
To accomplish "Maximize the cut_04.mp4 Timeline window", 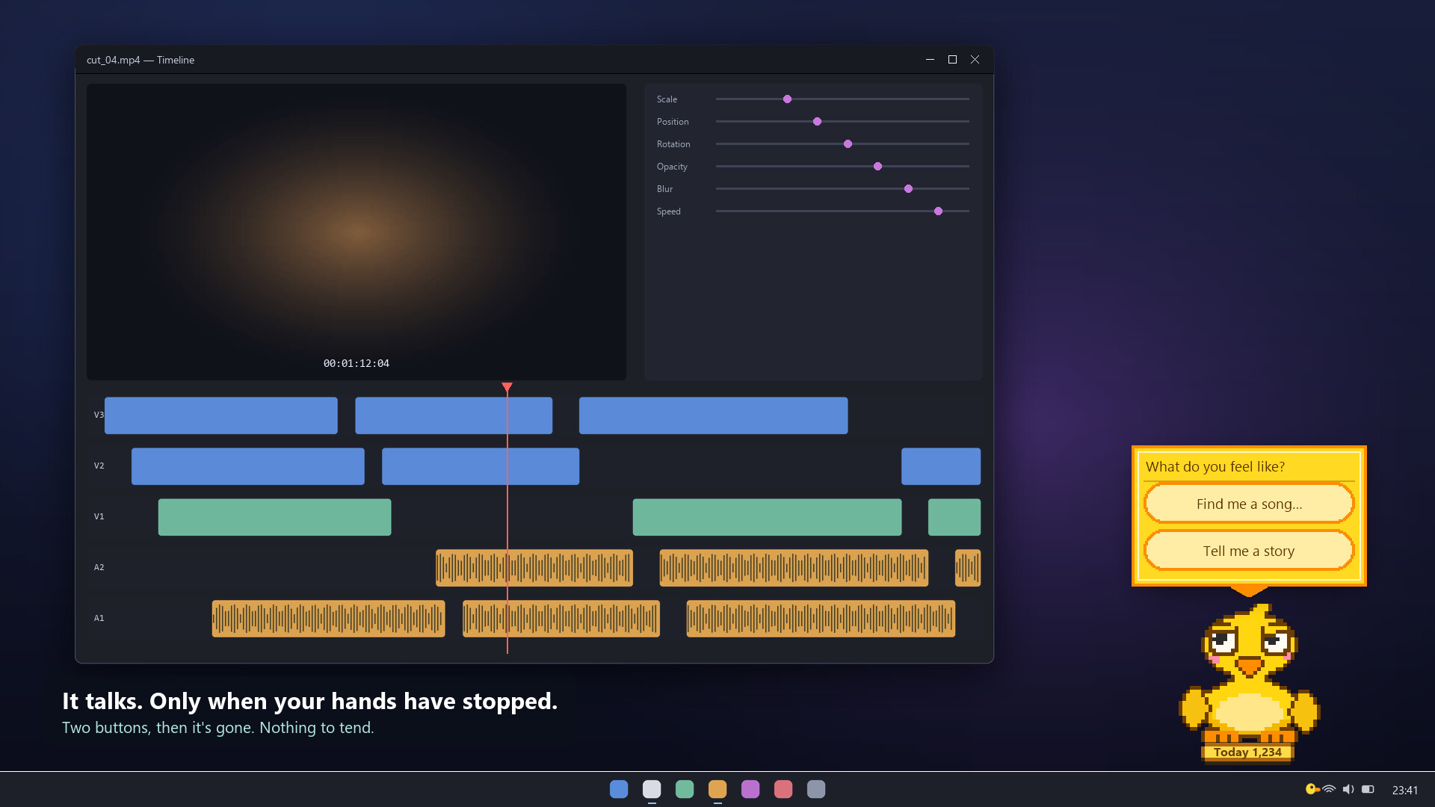I will pyautogui.click(x=952, y=60).
